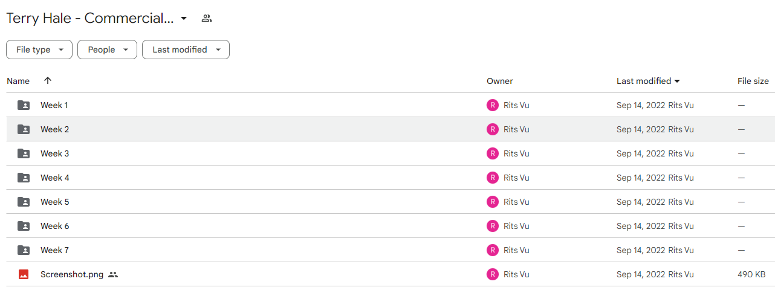The height and width of the screenshot is (293, 775).
Task: Click the shared people icon beside folder title
Action: pyautogui.click(x=207, y=18)
